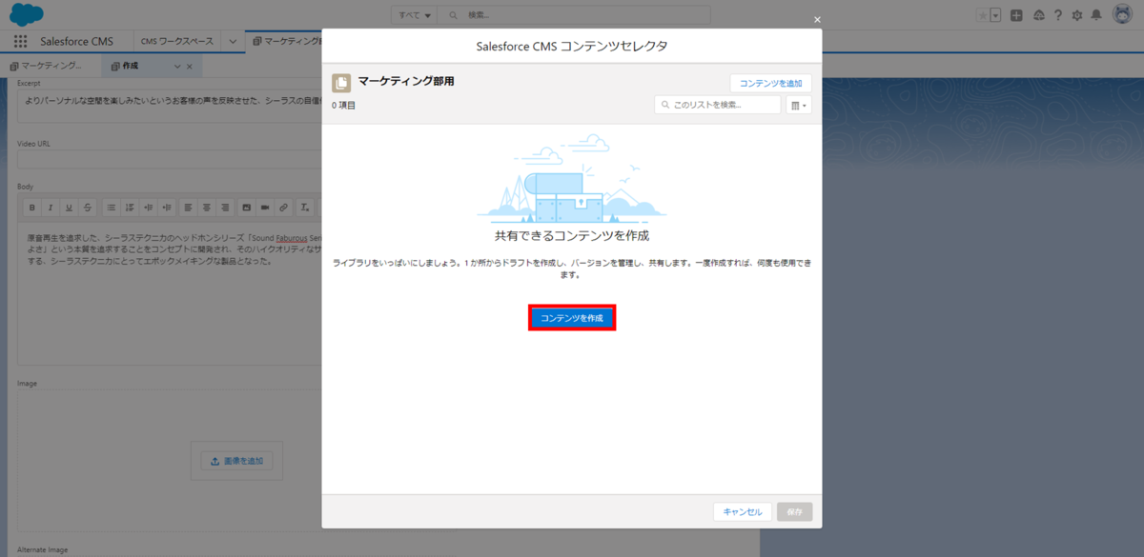Open the list column display dropdown
1144x557 pixels.
point(799,105)
